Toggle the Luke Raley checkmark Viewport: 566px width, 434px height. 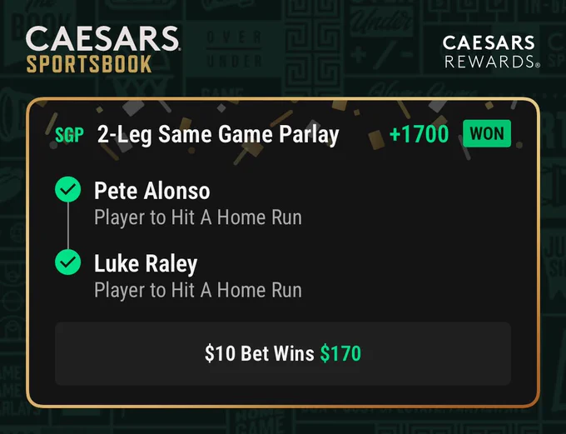point(68,262)
